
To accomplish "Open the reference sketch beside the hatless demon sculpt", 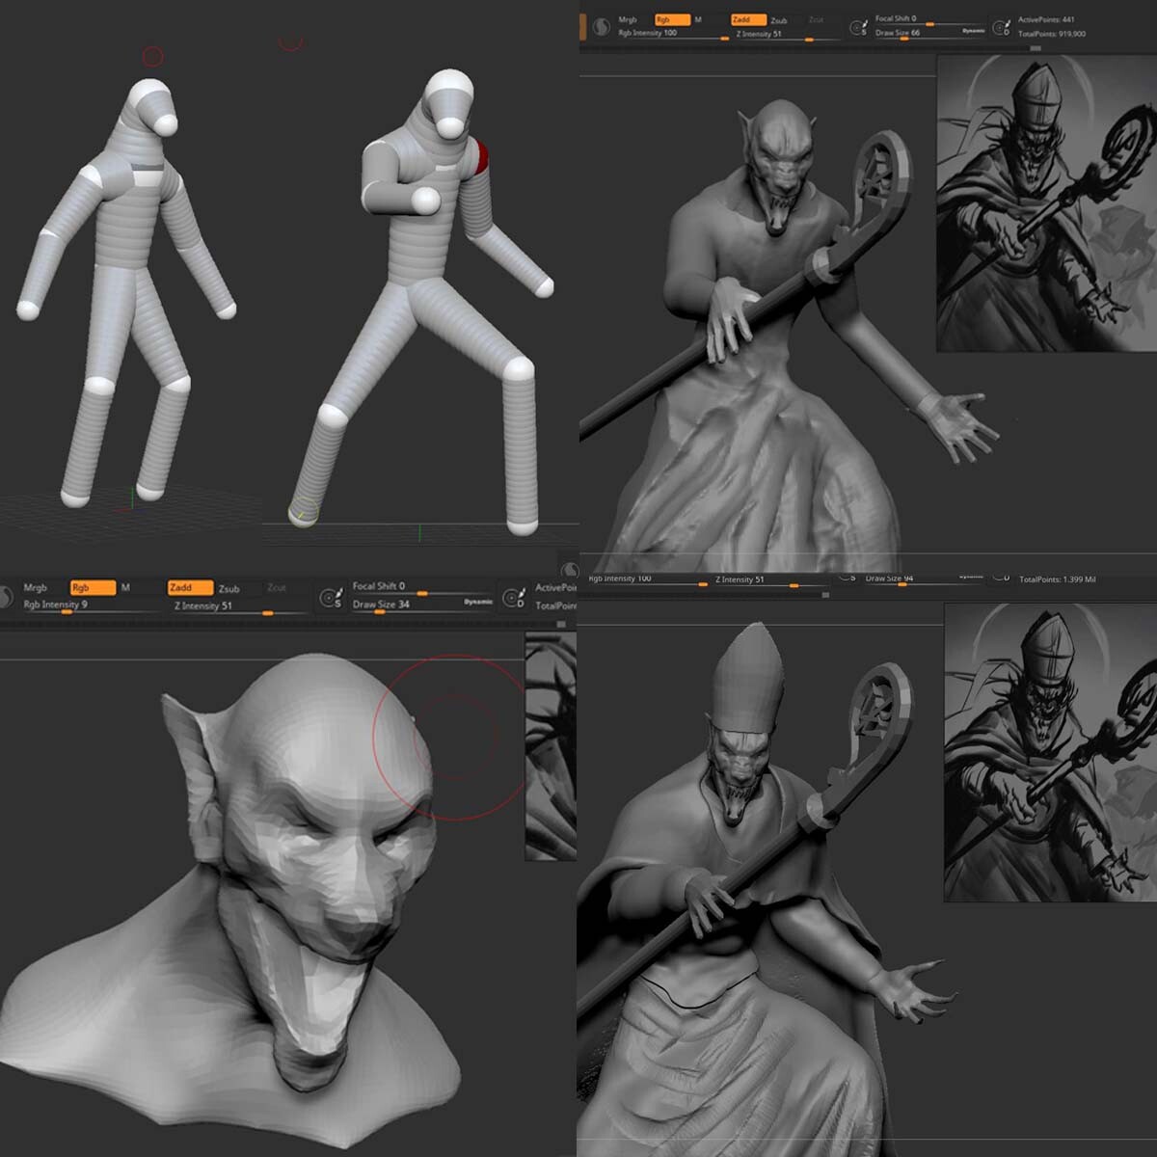I will (1046, 203).
